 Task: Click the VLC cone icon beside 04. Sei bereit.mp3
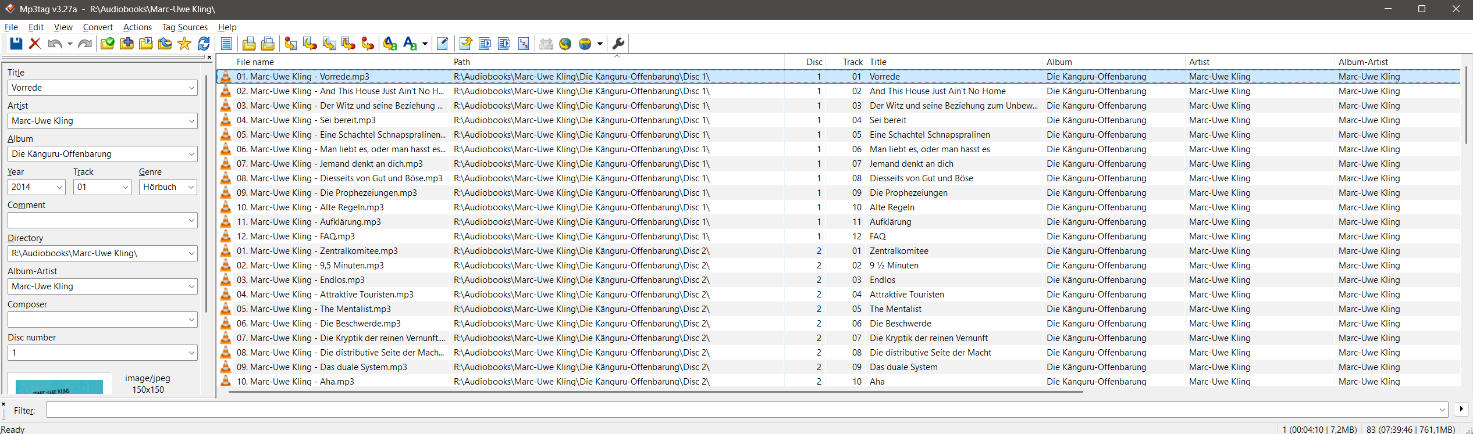click(226, 120)
